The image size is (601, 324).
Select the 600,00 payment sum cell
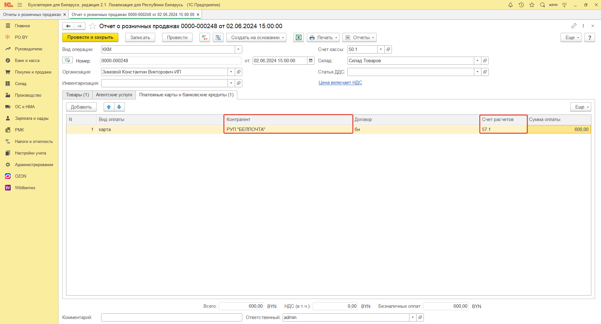click(x=559, y=129)
